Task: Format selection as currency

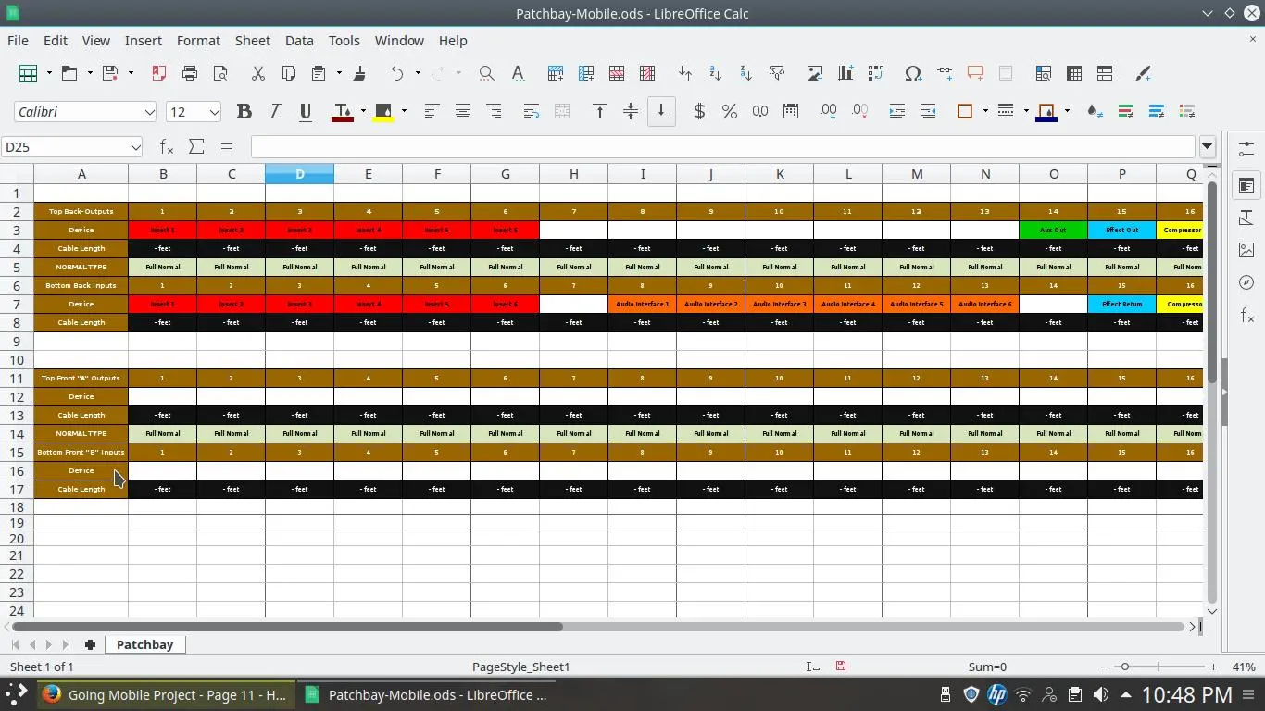Action: (x=699, y=111)
